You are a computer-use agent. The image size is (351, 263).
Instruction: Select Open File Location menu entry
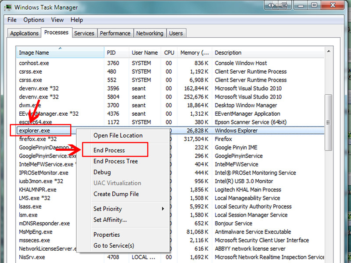coord(118,135)
